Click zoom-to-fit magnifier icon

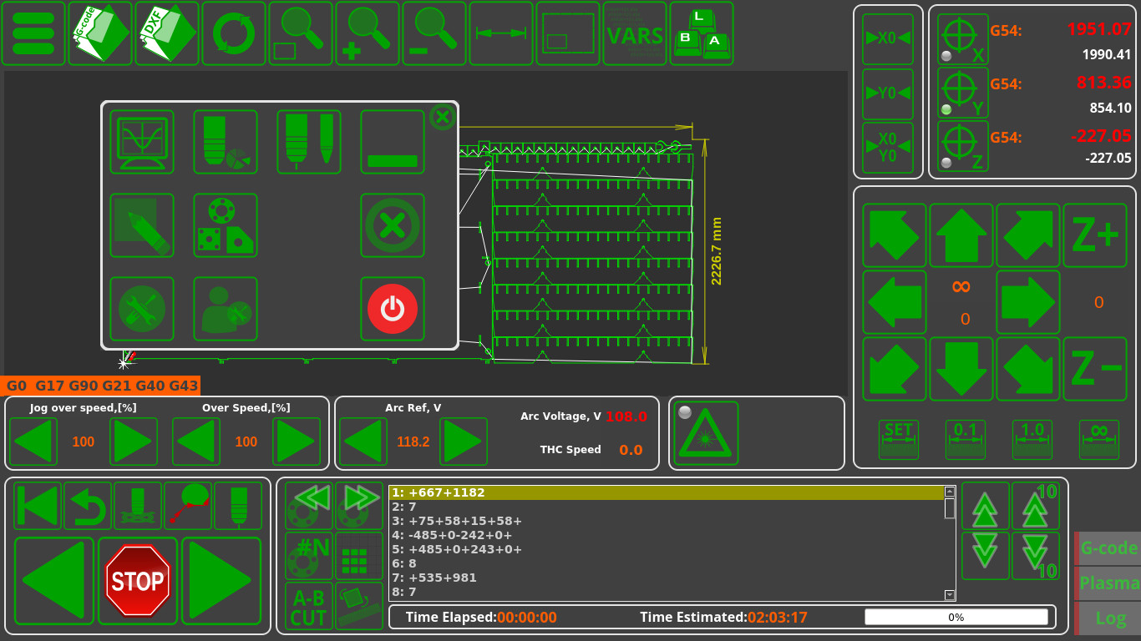[301, 33]
